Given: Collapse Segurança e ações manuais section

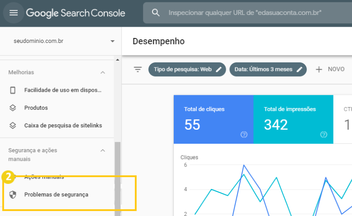Looking at the screenshot, I should 103,150.
